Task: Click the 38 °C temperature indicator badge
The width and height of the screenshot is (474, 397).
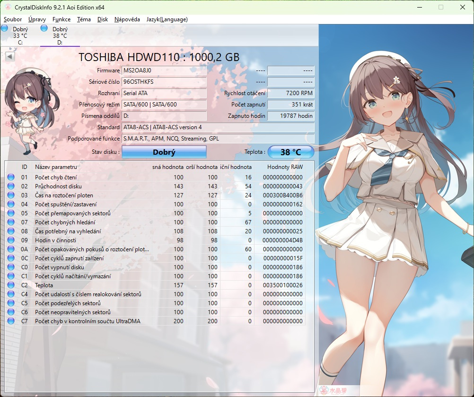Action: [290, 151]
